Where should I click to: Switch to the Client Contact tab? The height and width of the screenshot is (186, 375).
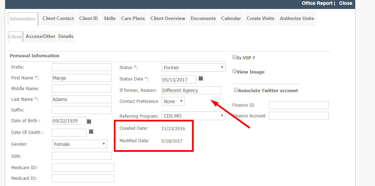[x=58, y=19]
